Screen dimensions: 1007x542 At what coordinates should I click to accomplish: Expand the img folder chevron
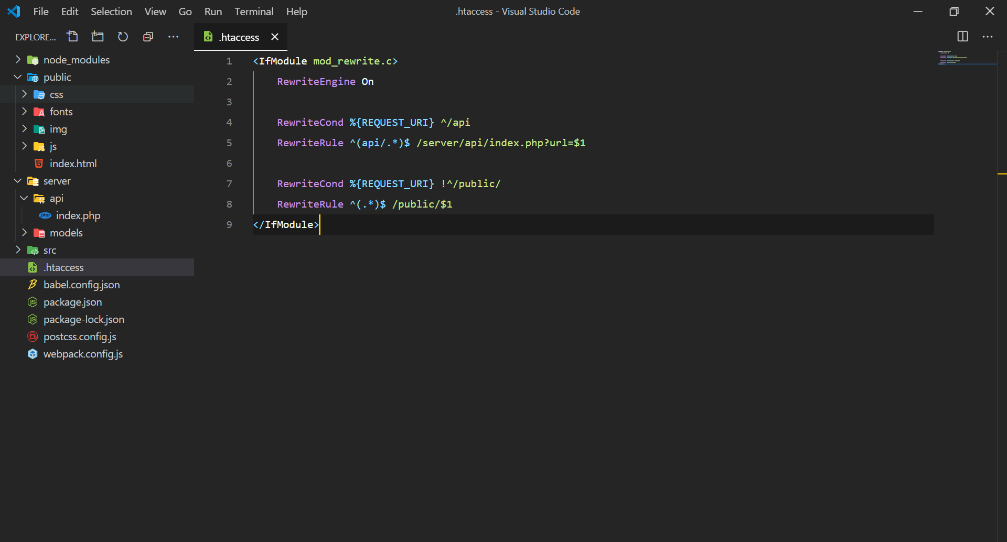(x=24, y=128)
